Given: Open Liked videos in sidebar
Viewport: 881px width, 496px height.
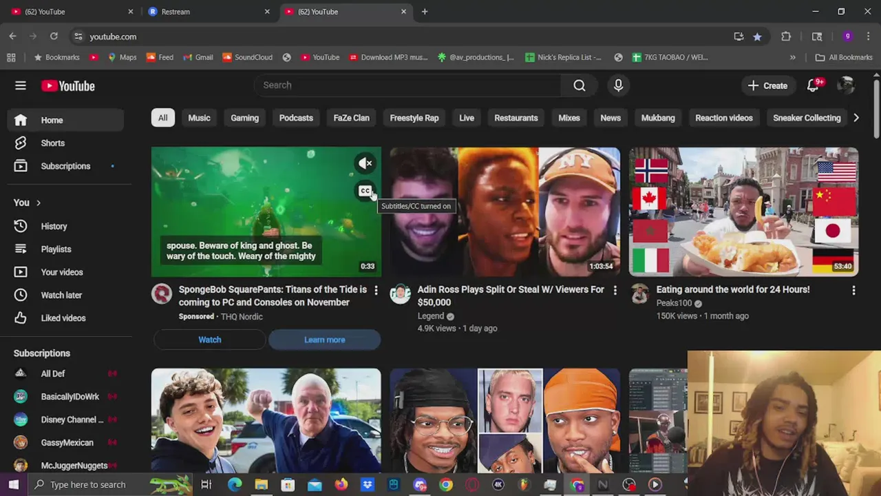Looking at the screenshot, I should [66, 318].
